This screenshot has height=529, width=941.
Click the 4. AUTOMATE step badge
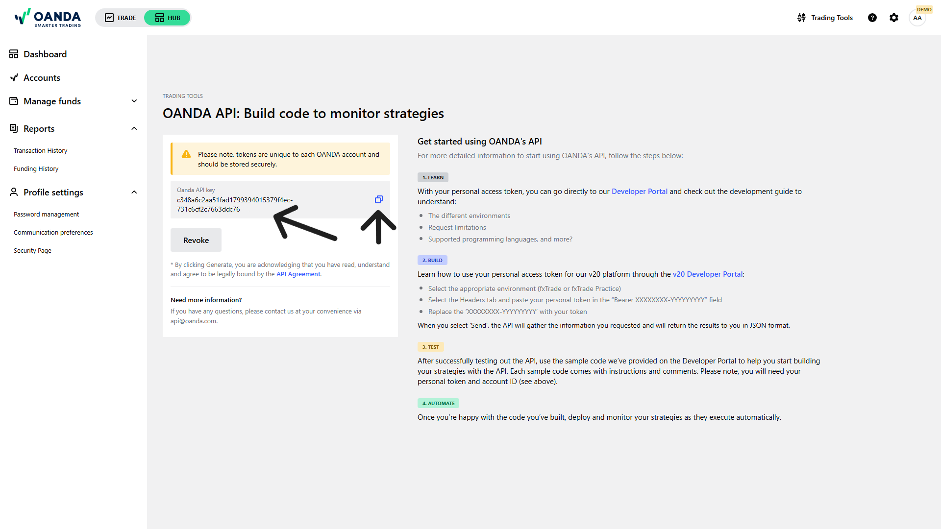pos(438,403)
